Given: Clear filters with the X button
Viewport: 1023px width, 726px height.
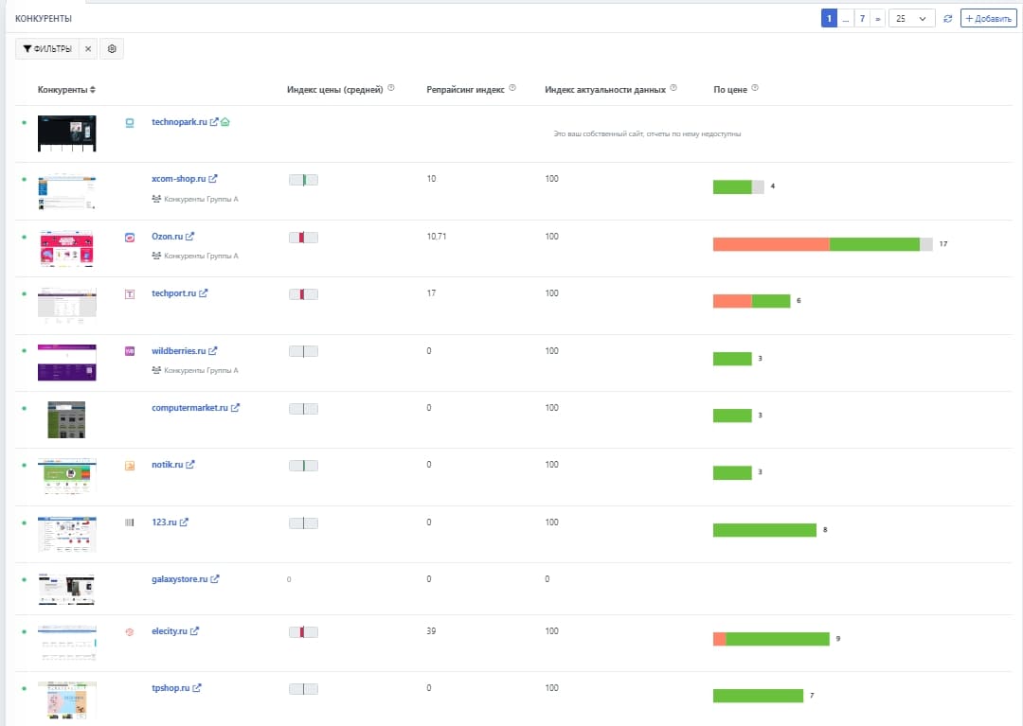Looking at the screenshot, I should pos(87,48).
